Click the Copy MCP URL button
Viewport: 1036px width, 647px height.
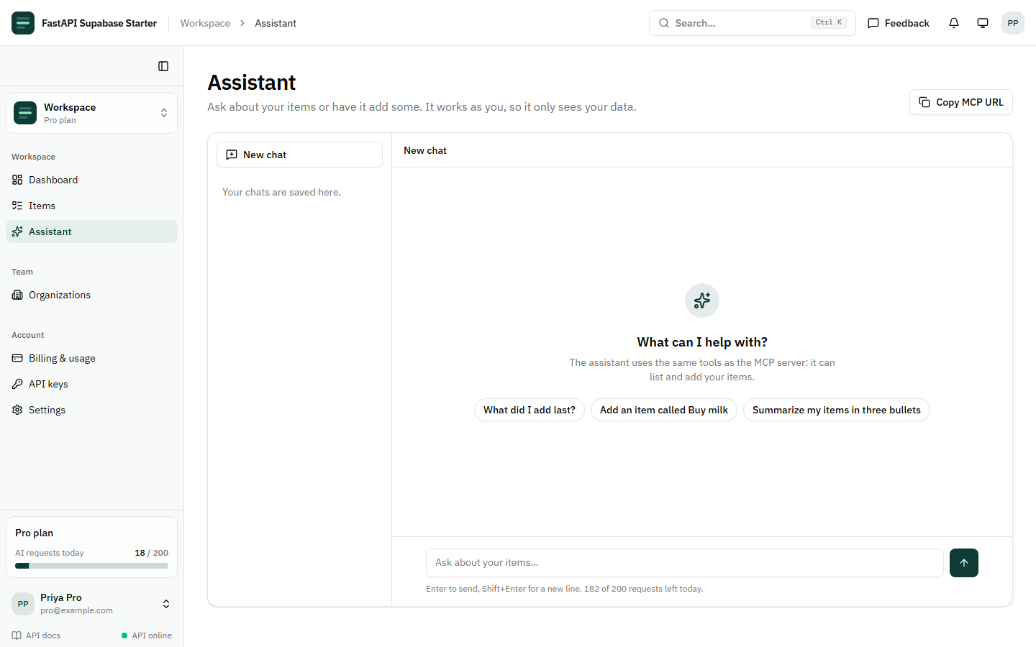click(961, 102)
